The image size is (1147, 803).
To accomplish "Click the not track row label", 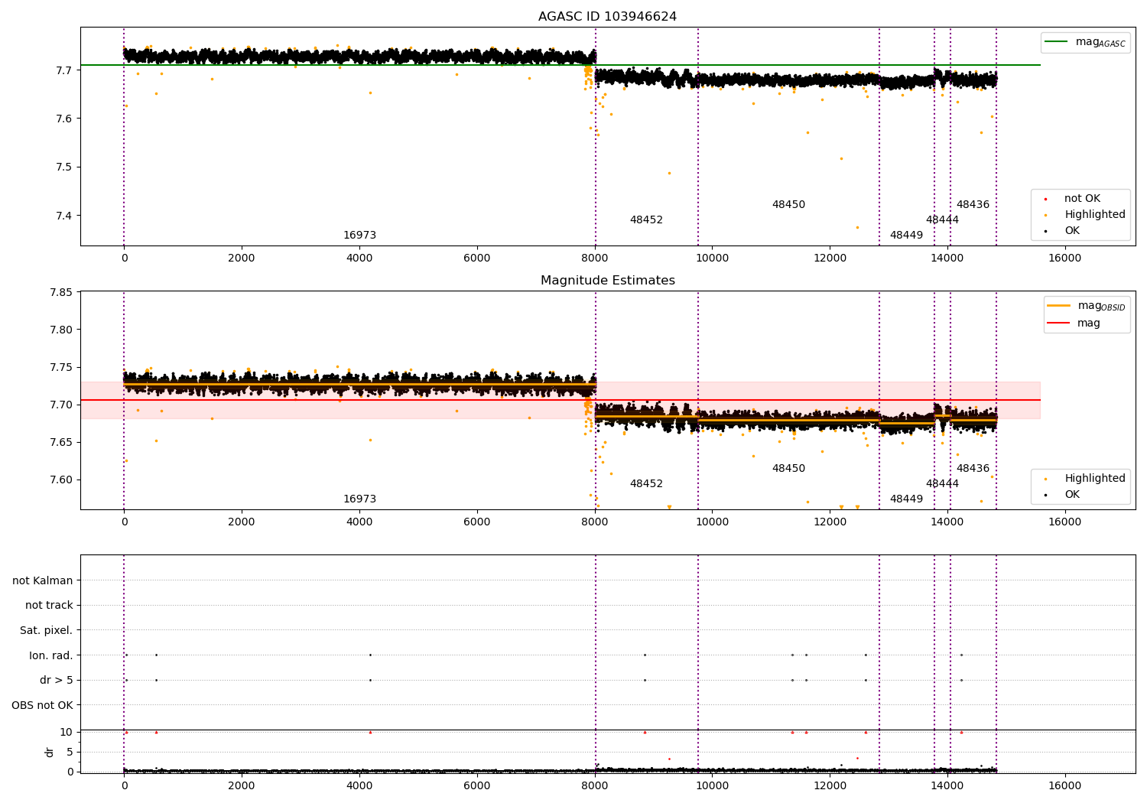I will (x=49, y=606).
